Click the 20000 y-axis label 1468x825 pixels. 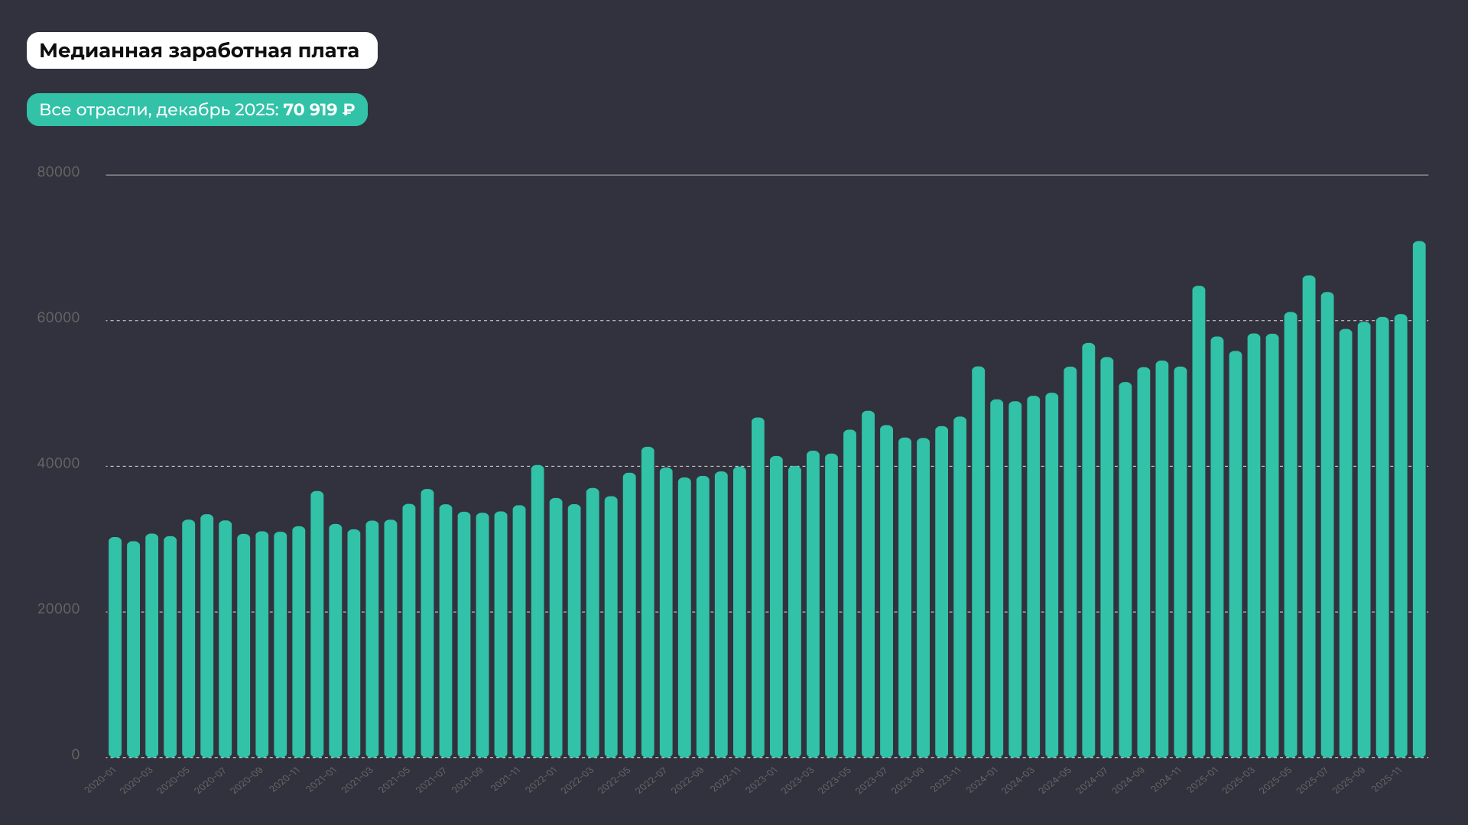[x=58, y=609]
